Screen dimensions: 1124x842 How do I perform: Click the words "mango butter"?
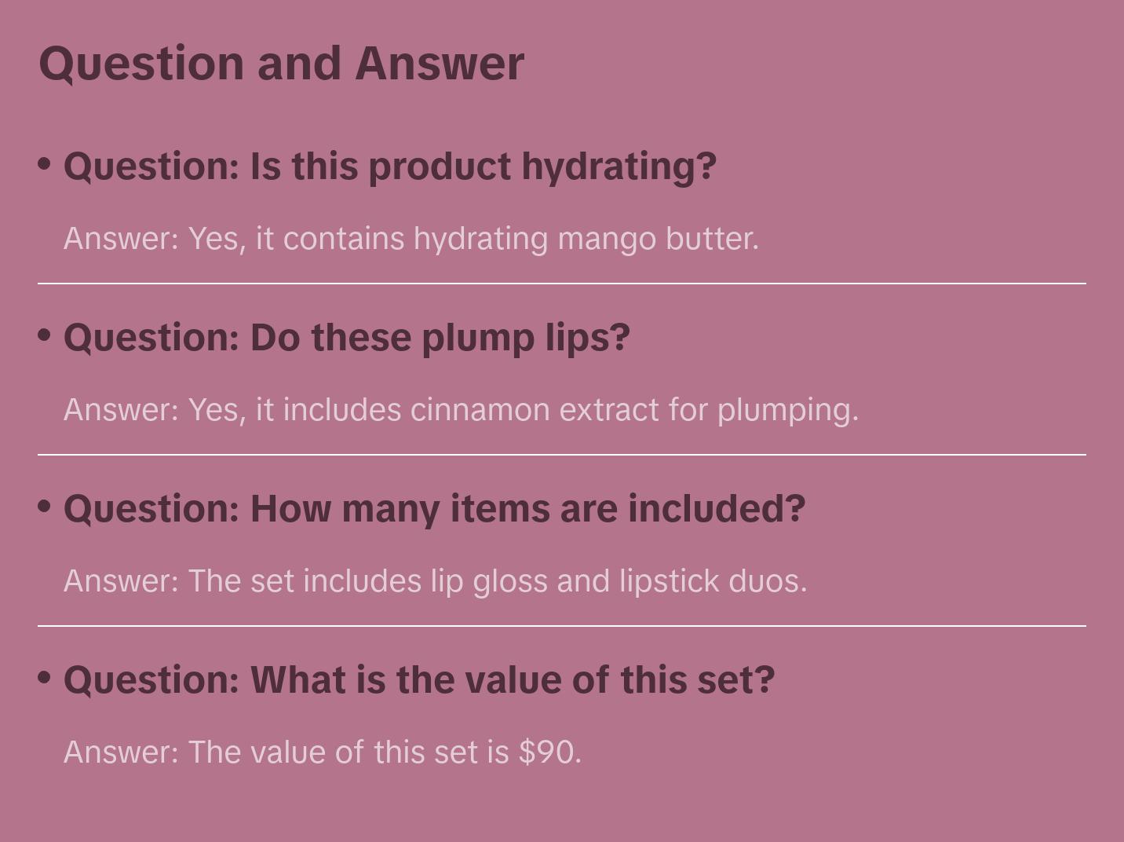pos(658,239)
